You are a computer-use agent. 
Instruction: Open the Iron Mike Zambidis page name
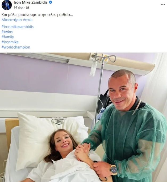tap(31, 2)
